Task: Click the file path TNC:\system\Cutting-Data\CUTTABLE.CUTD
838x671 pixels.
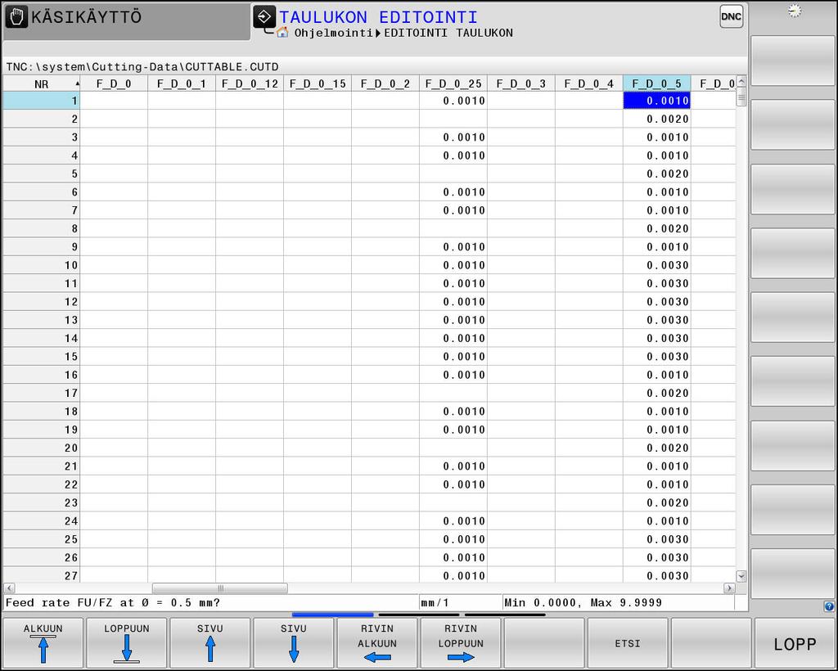Action: point(142,67)
